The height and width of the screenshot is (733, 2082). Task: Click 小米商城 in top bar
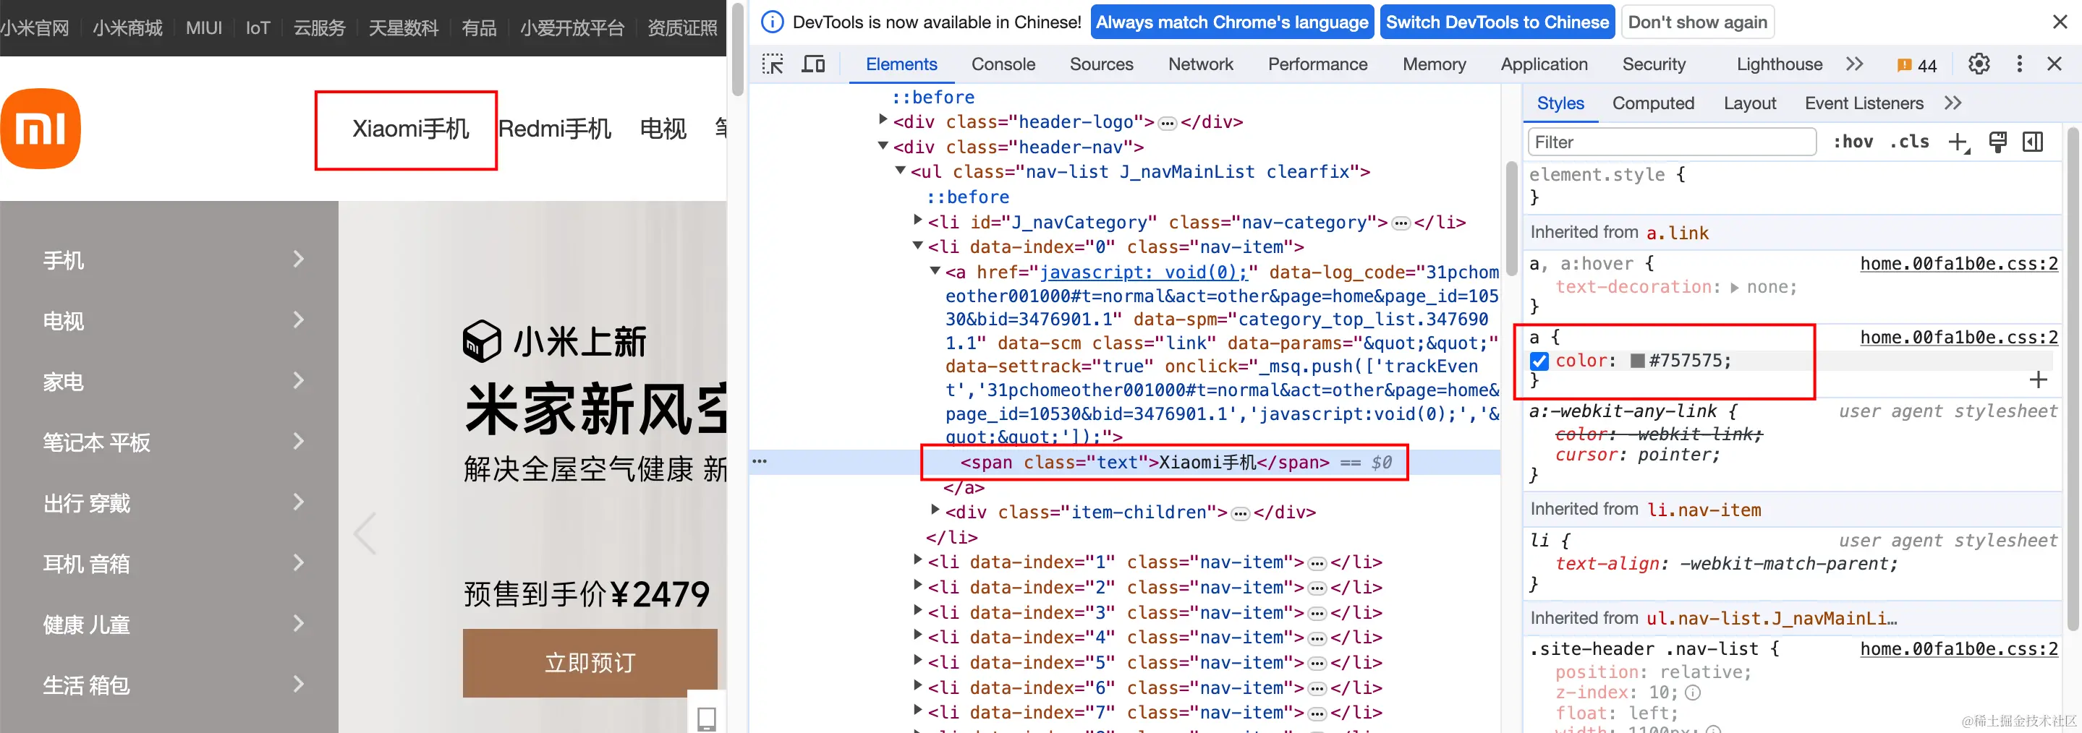pyautogui.click(x=128, y=28)
